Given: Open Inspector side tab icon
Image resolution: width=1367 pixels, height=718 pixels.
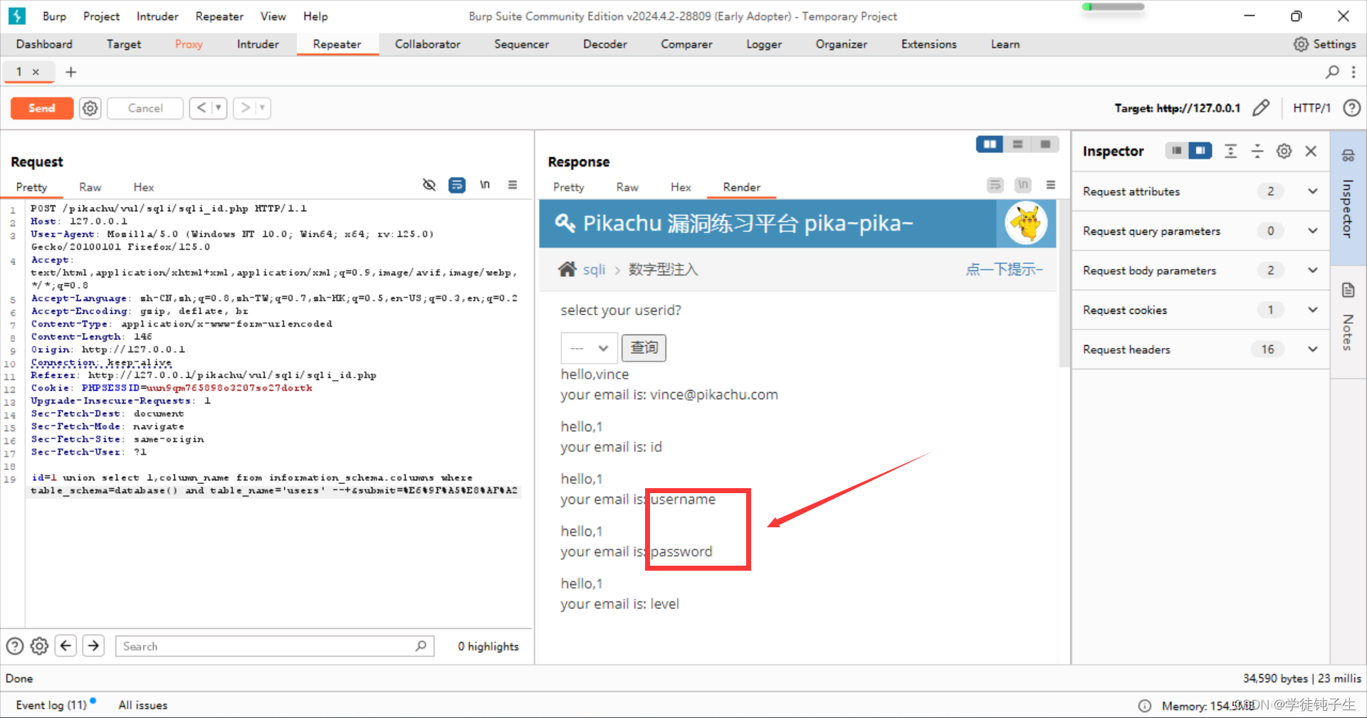Looking at the screenshot, I should coord(1348,156).
